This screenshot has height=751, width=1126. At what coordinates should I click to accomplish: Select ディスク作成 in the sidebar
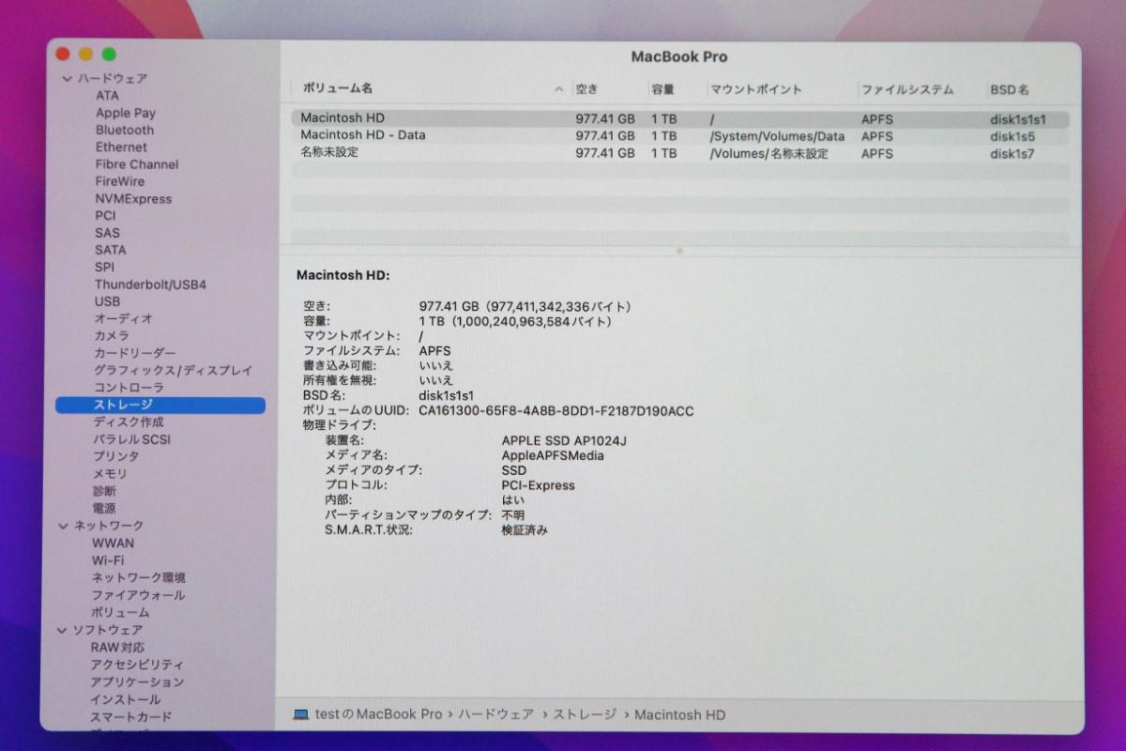point(129,422)
